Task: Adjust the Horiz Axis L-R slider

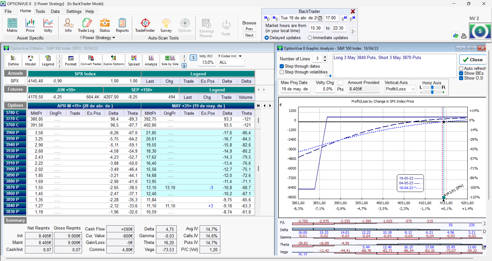Action: 432,87
